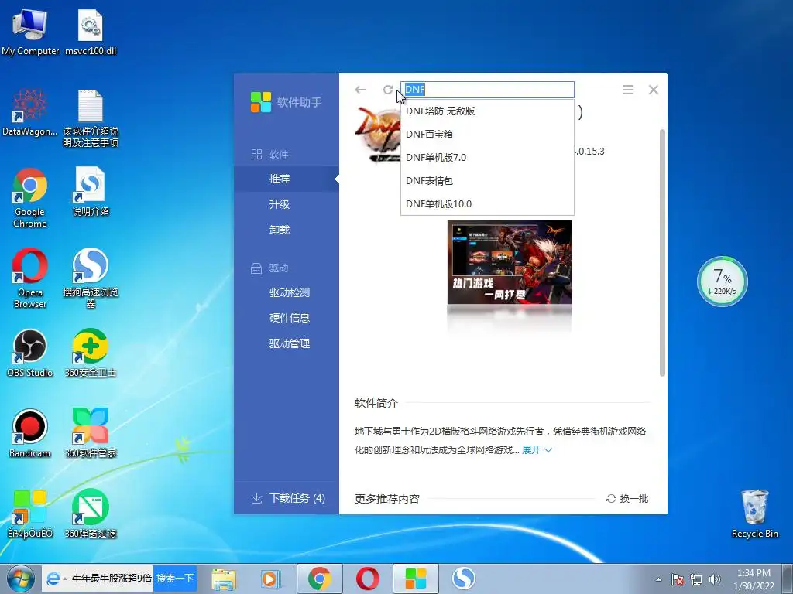Choose suggestion DNF塔防 无敌版
The width and height of the screenshot is (793, 594).
click(488, 111)
